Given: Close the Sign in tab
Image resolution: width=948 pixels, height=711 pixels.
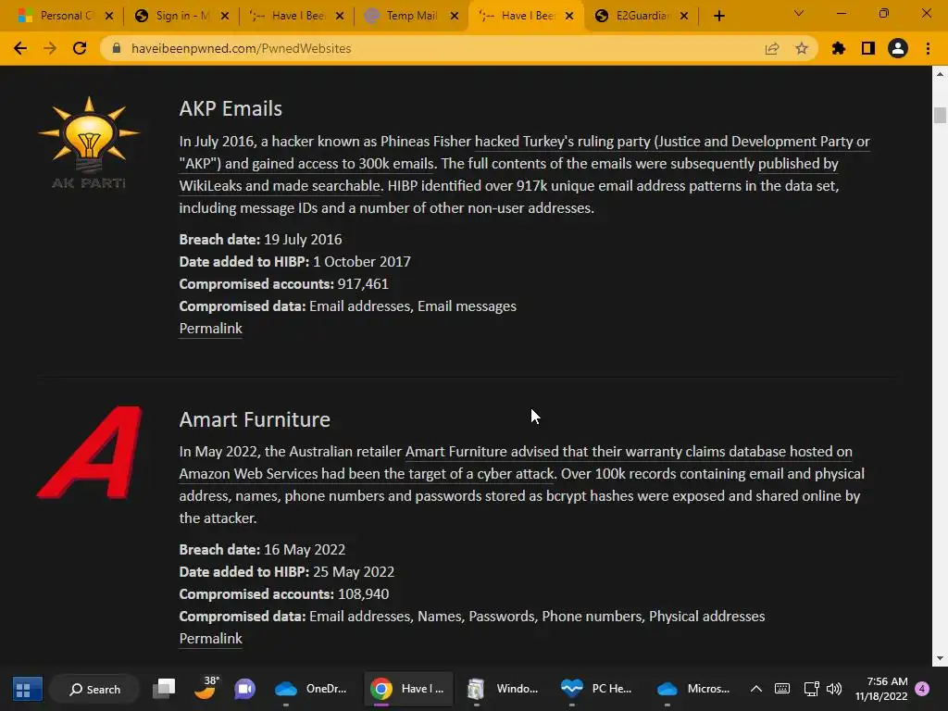Looking at the screenshot, I should pos(225,17).
